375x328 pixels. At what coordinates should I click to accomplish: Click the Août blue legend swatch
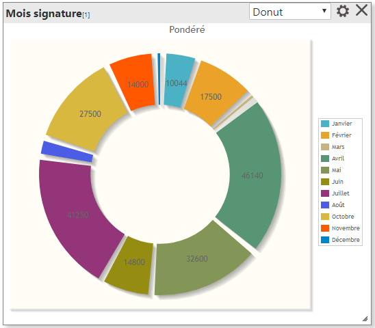(325, 205)
